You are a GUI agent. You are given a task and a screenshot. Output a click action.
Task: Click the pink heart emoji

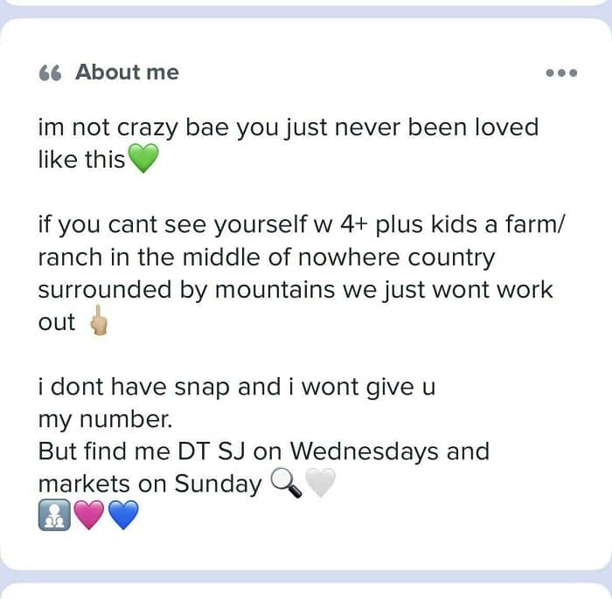click(x=88, y=515)
